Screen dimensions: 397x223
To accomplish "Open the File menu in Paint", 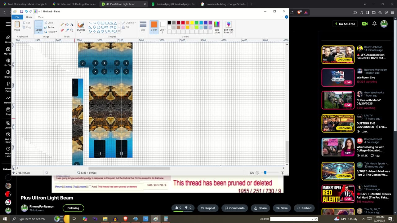I will pos(17,17).
